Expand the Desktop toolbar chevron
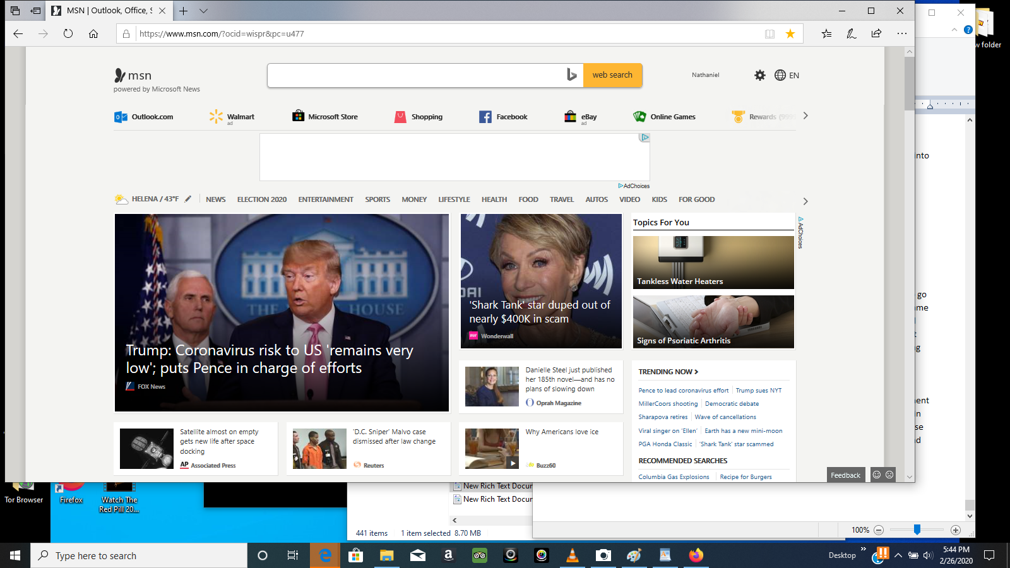The image size is (1010, 568). pos(863,549)
